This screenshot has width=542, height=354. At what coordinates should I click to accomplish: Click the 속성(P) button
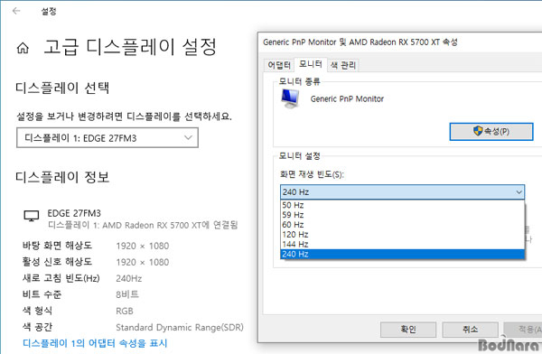pyautogui.click(x=491, y=131)
